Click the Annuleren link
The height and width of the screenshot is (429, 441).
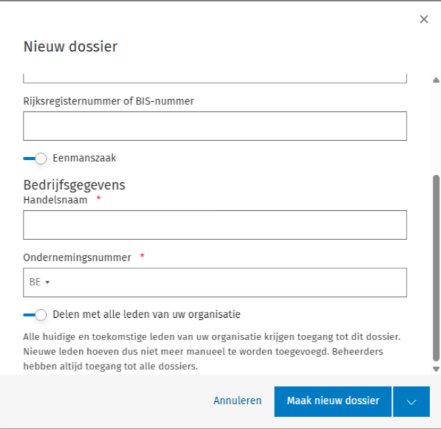[237, 401]
